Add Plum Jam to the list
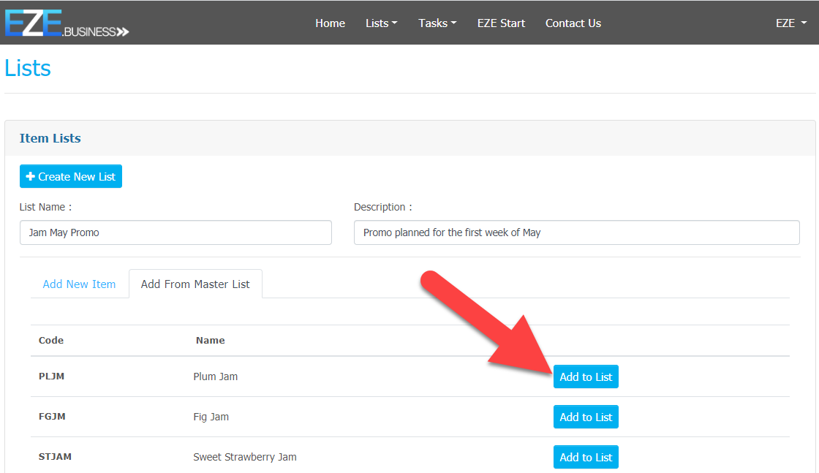The width and height of the screenshot is (819, 473). point(586,377)
